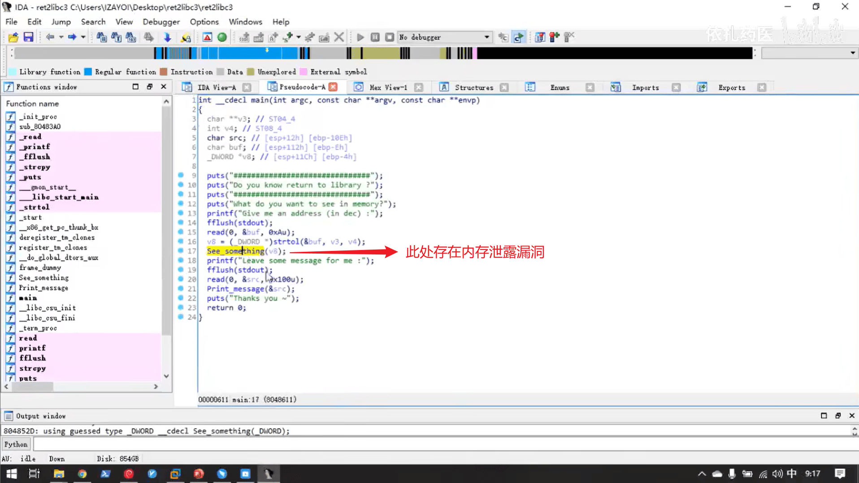Image resolution: width=859 pixels, height=483 pixels.
Task: Close the Pseudocode-A tab
Action: pos(333,87)
